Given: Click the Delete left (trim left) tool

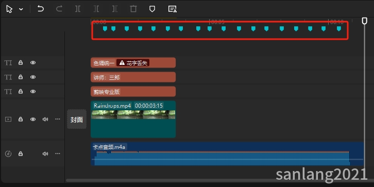Looking at the screenshot, I should coord(96,9).
